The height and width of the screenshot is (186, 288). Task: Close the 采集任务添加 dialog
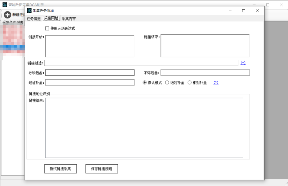257,11
